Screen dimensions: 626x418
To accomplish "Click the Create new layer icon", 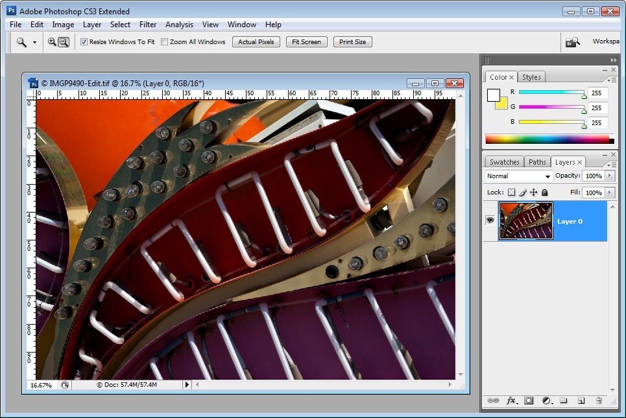I will pos(581,401).
